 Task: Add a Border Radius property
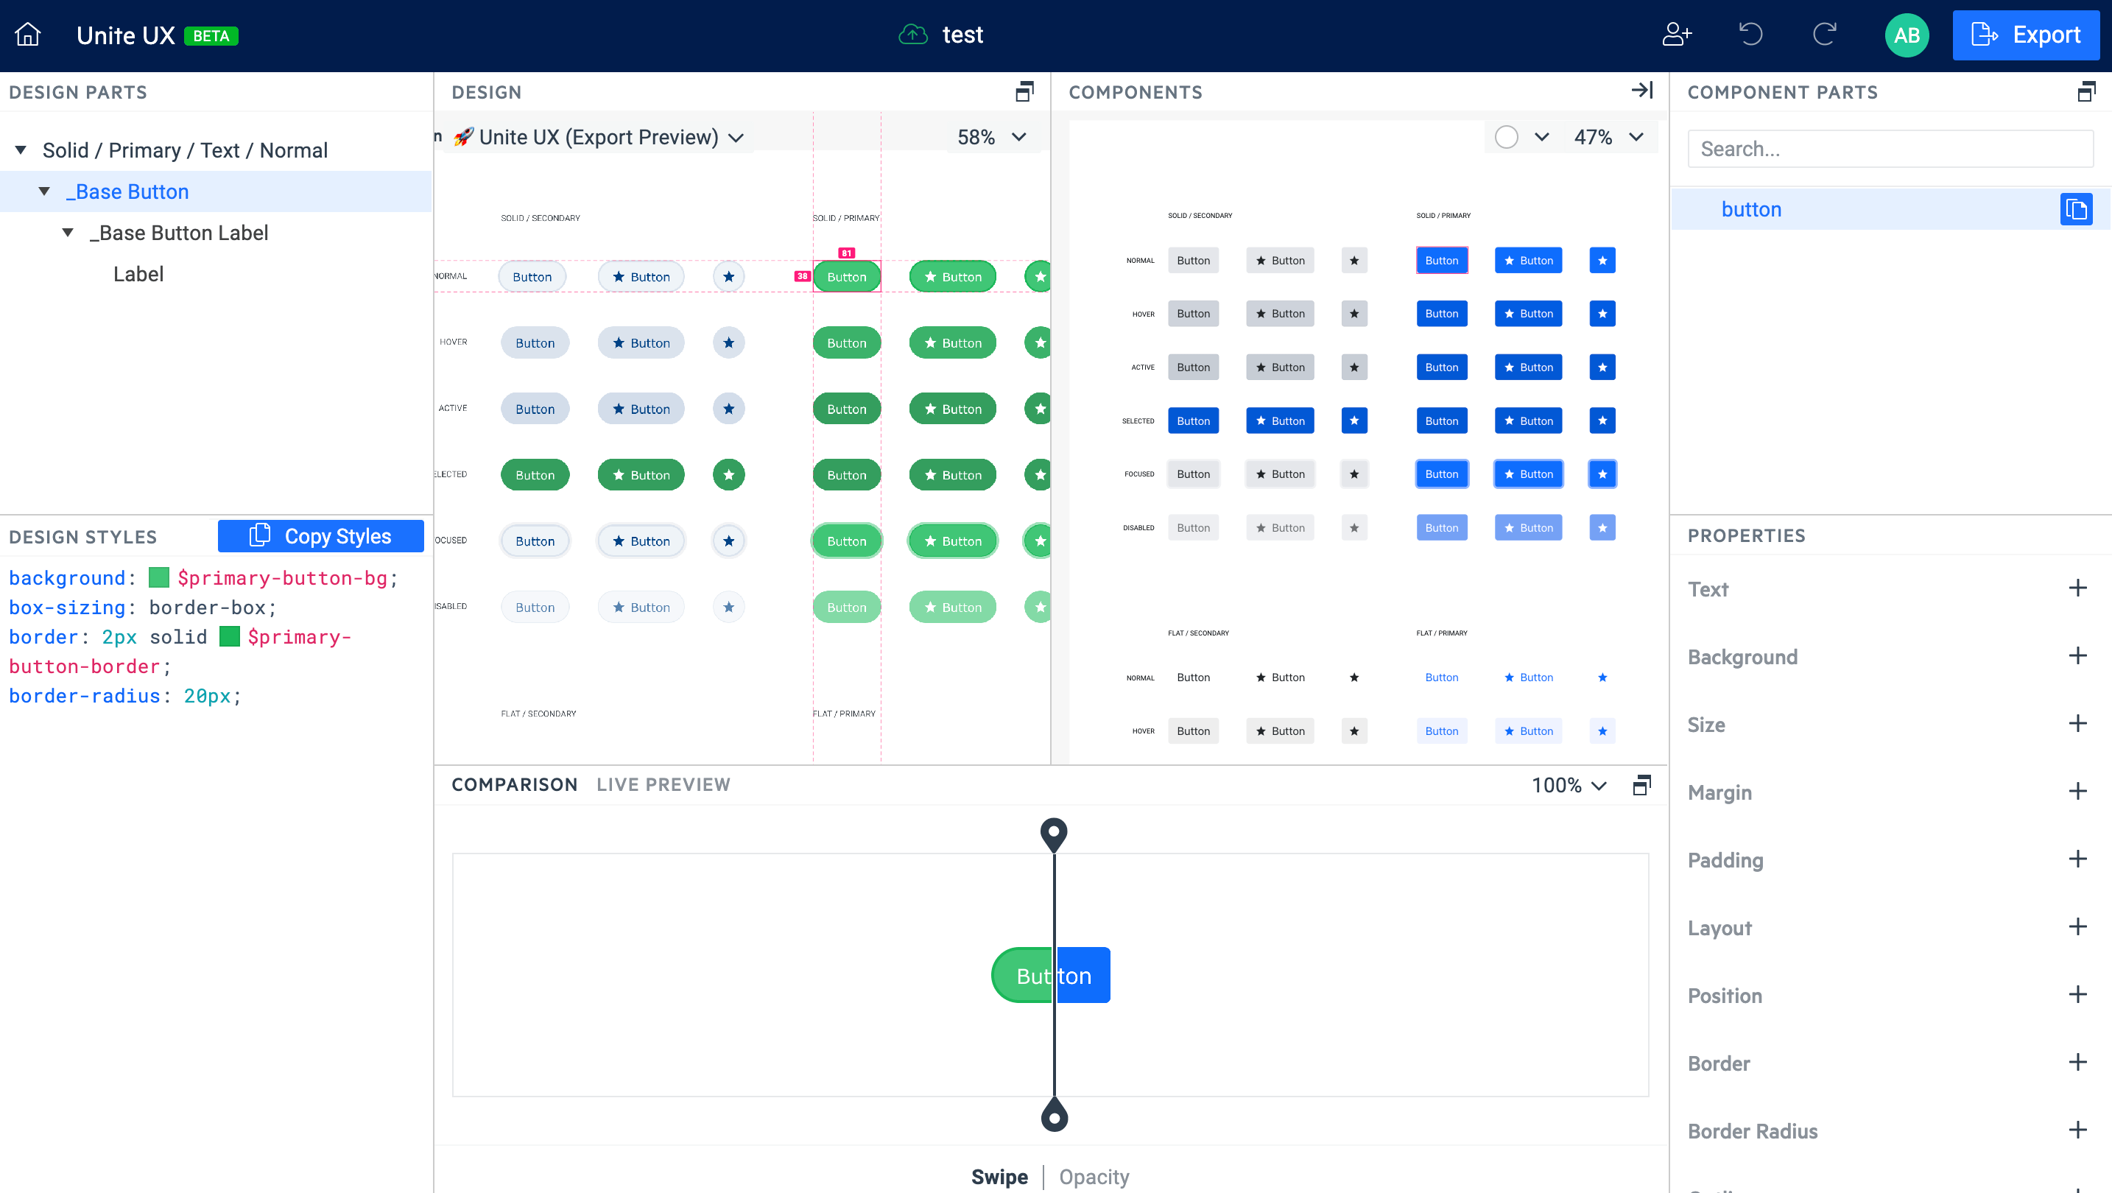pos(2077,1130)
